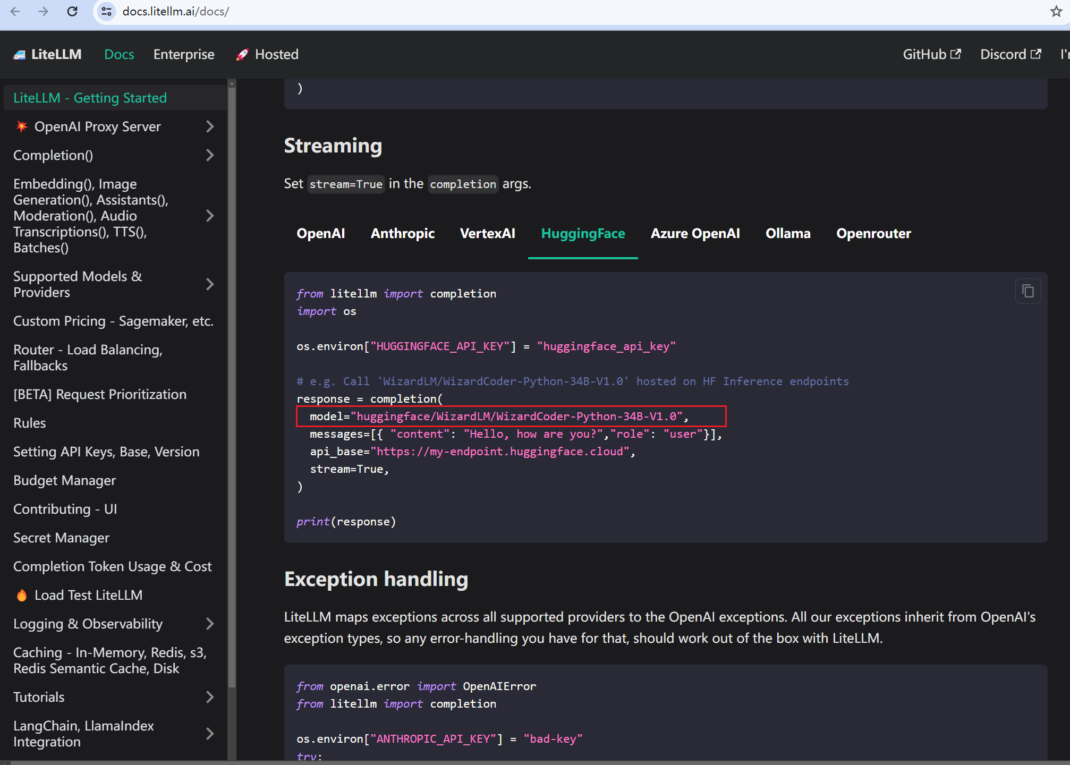The width and height of the screenshot is (1070, 765).
Task: Expand the Tutorials sidebar section
Action: click(x=210, y=697)
